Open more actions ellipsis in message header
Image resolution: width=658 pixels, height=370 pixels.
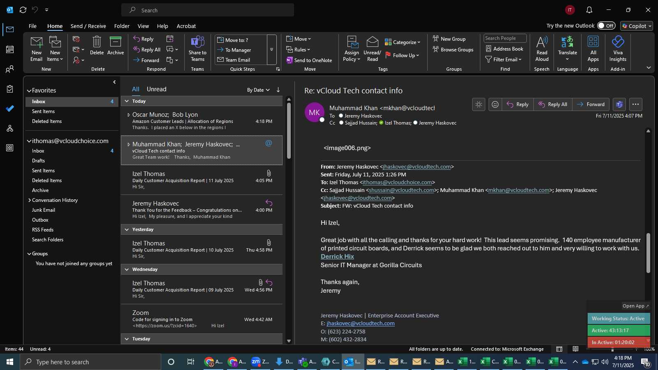pyautogui.click(x=636, y=104)
